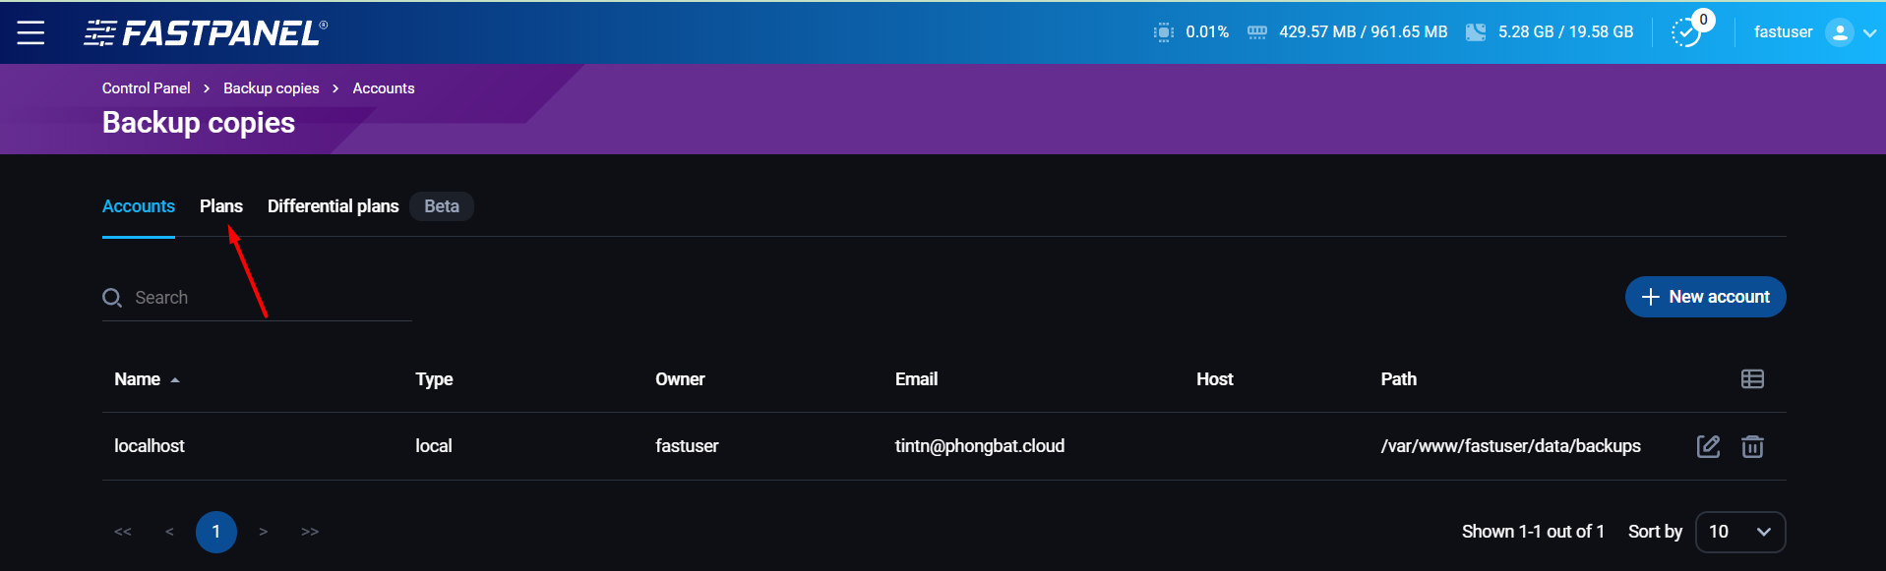This screenshot has height=571, width=1886.
Task: Click the search magnifier icon
Action: 112,298
